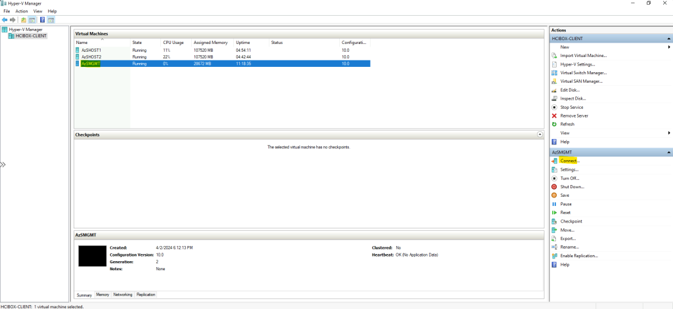Click the Rename action for AzSMGMT
673x309 pixels.
570,247
